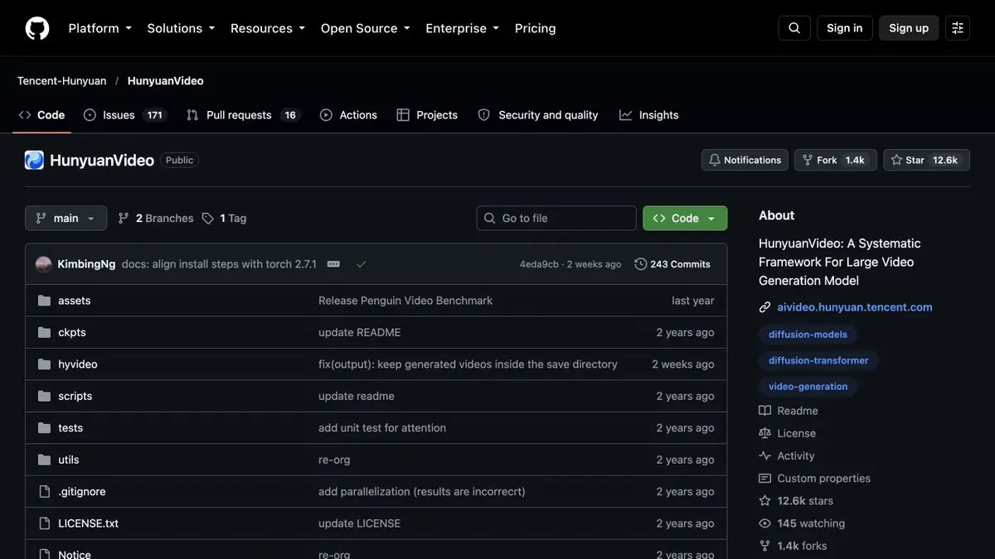Switch to the Code tab

pos(41,115)
